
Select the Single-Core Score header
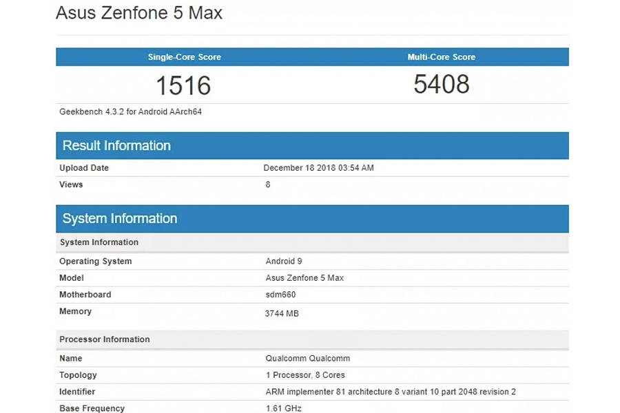[183, 57]
